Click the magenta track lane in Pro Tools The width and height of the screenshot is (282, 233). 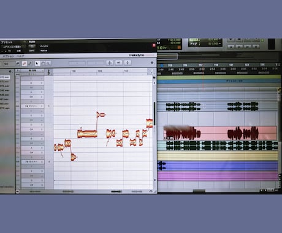tap(218, 177)
